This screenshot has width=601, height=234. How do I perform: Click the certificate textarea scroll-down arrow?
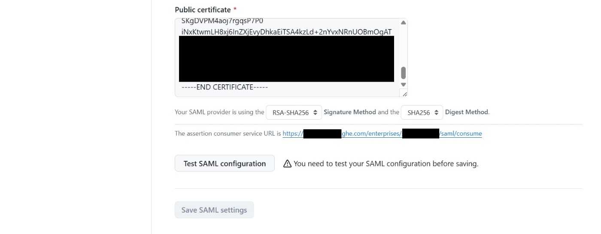(x=403, y=85)
